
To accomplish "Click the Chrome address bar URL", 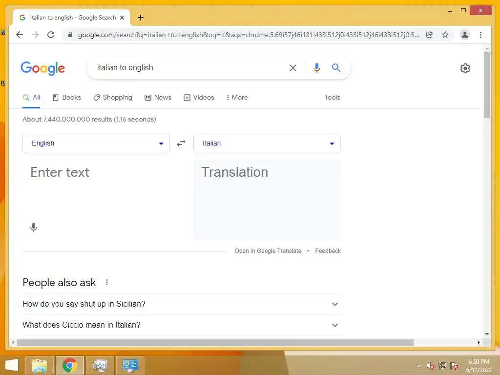I will [x=249, y=35].
